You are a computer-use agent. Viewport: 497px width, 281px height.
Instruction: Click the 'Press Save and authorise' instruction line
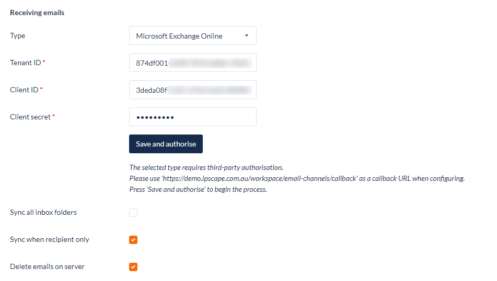tap(198, 189)
